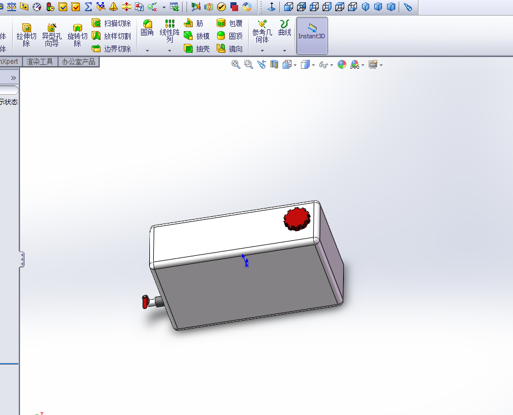Click Hide/Show Items glasses icon
The width and height of the screenshot is (513, 415).
tap(323, 65)
